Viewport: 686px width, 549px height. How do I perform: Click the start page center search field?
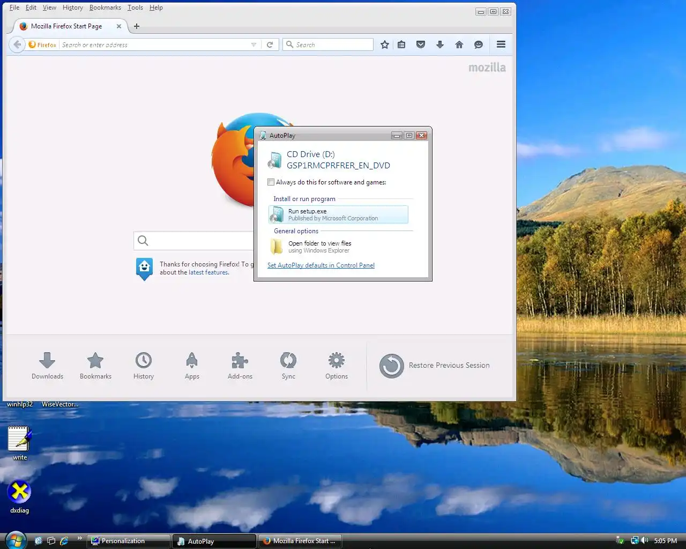point(194,241)
